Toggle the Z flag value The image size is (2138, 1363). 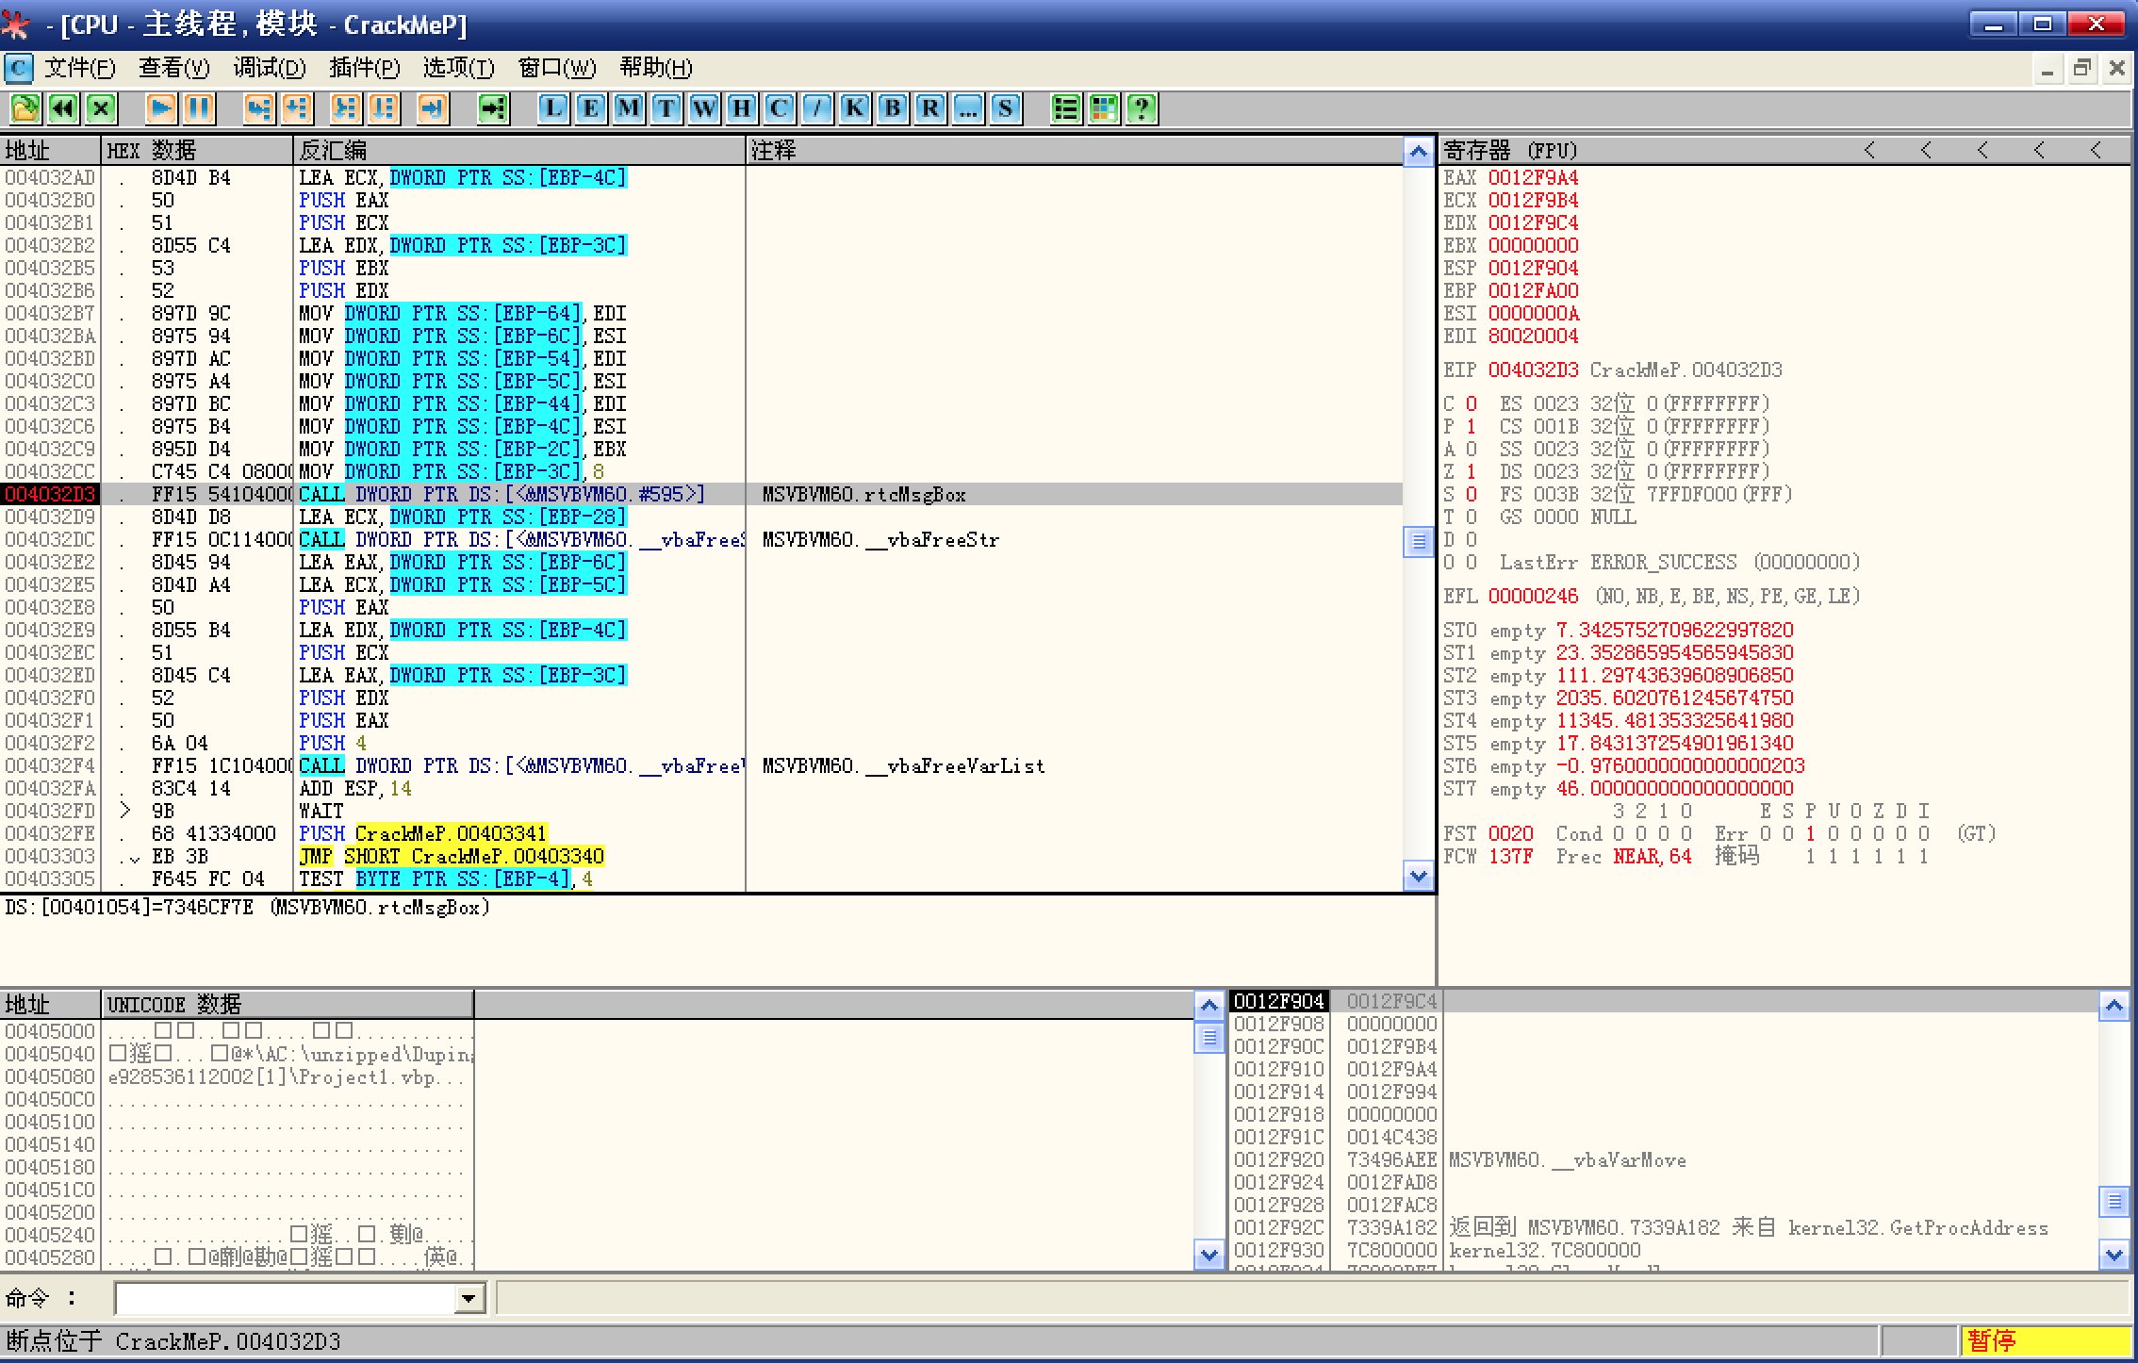pos(1471,471)
